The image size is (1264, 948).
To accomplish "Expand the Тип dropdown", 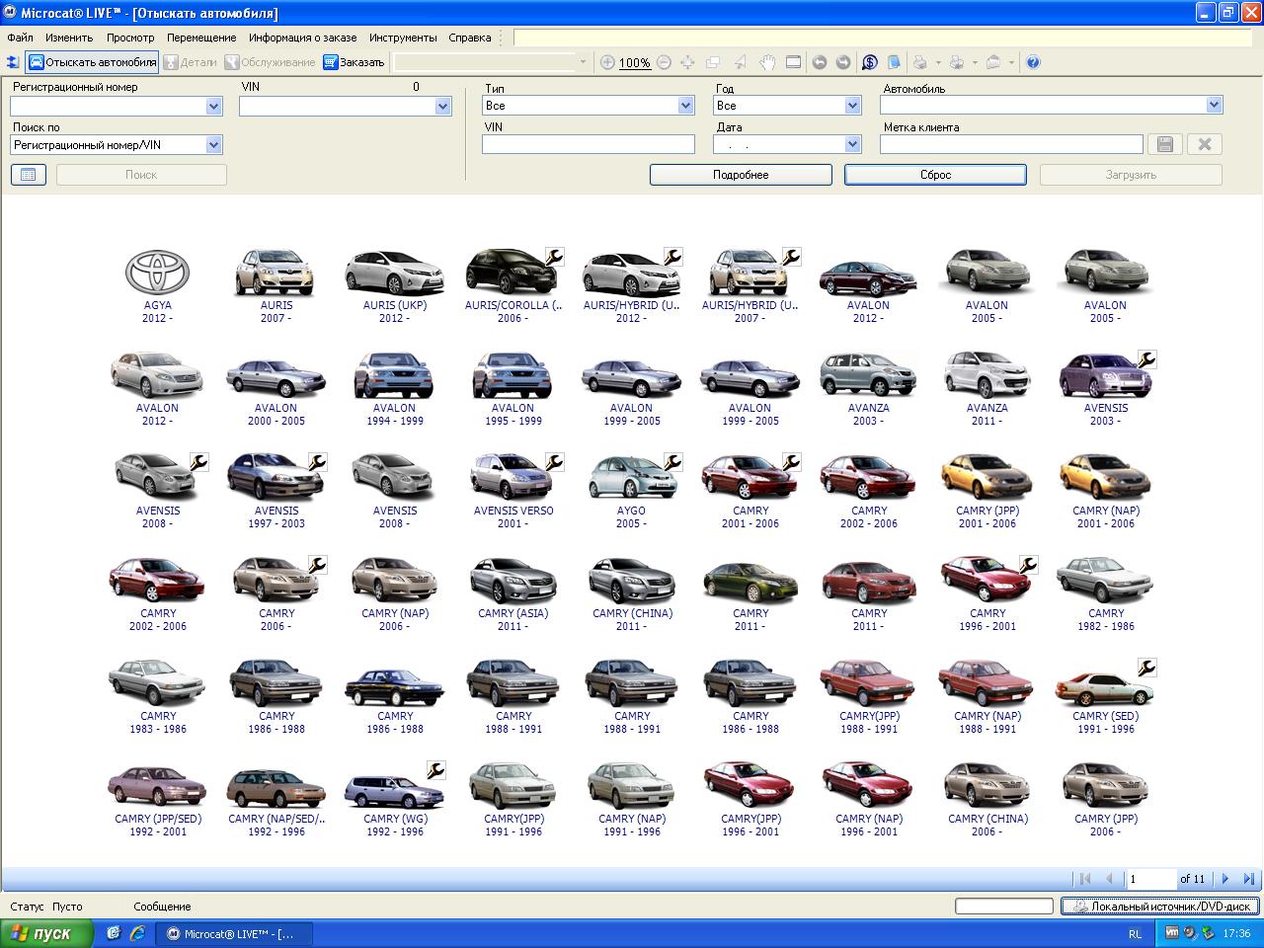I will click(x=685, y=106).
